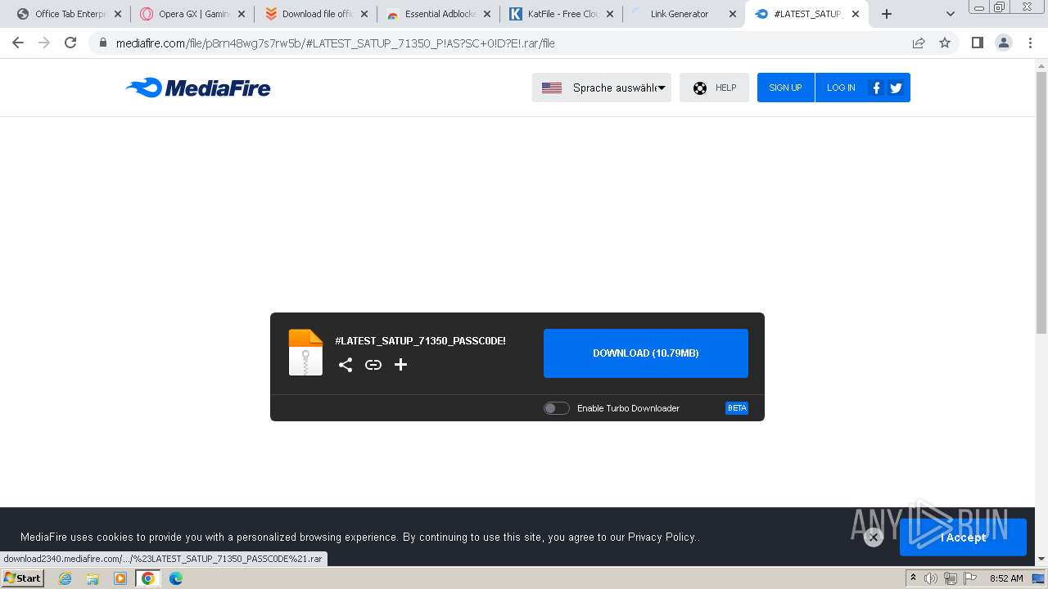
Task: Click the orange zip file icon
Action: point(305,353)
